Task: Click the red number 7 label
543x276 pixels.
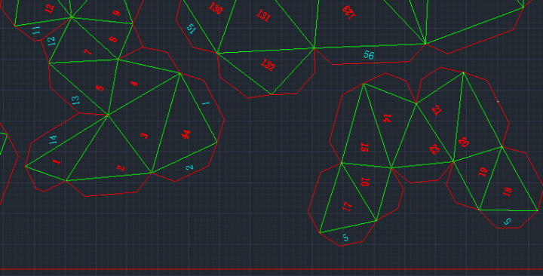Action: [87, 52]
